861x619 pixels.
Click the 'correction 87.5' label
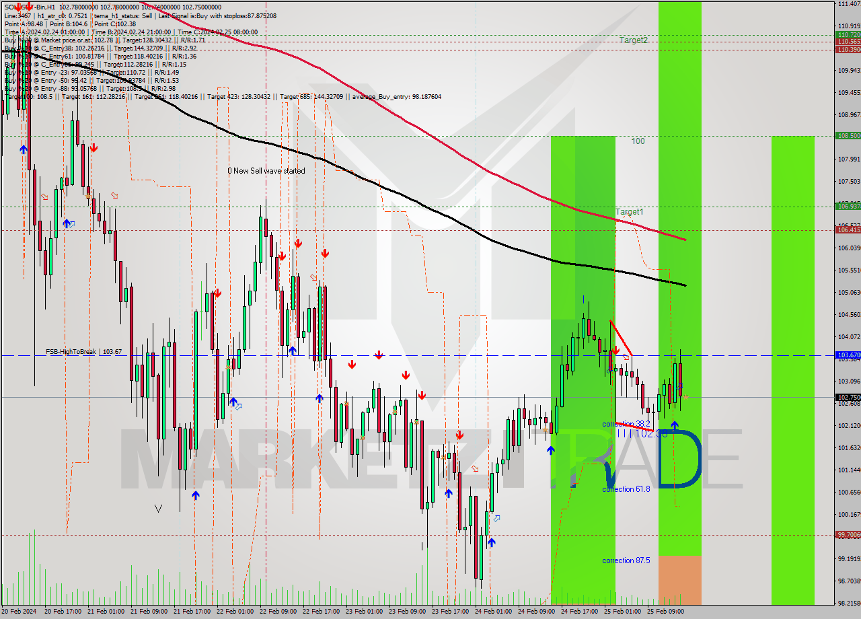(x=626, y=560)
